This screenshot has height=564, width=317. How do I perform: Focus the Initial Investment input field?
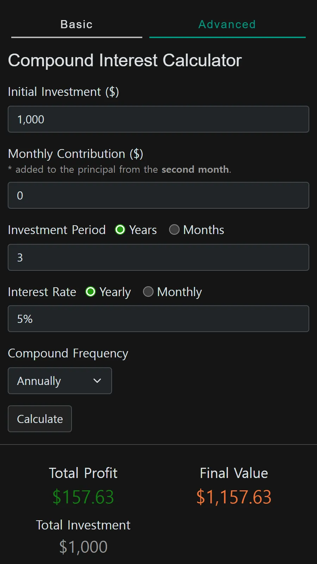click(x=158, y=119)
